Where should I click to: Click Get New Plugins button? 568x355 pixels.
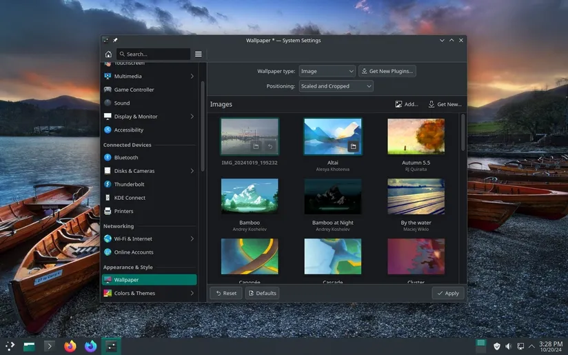pos(387,71)
